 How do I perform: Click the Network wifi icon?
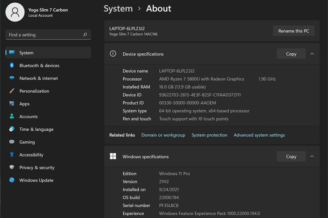pyautogui.click(x=12, y=78)
